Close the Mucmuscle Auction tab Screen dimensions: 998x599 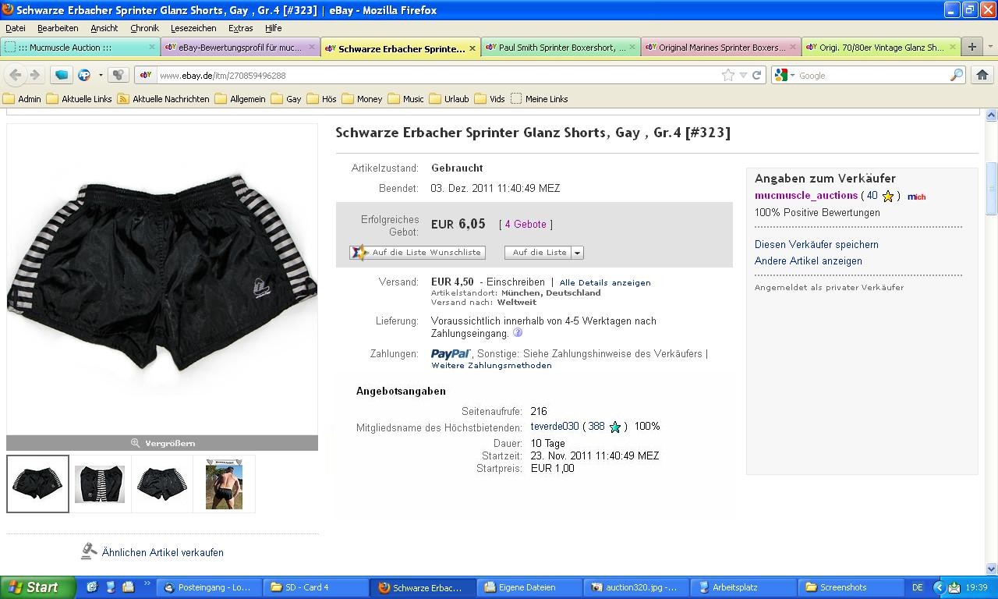point(152,48)
